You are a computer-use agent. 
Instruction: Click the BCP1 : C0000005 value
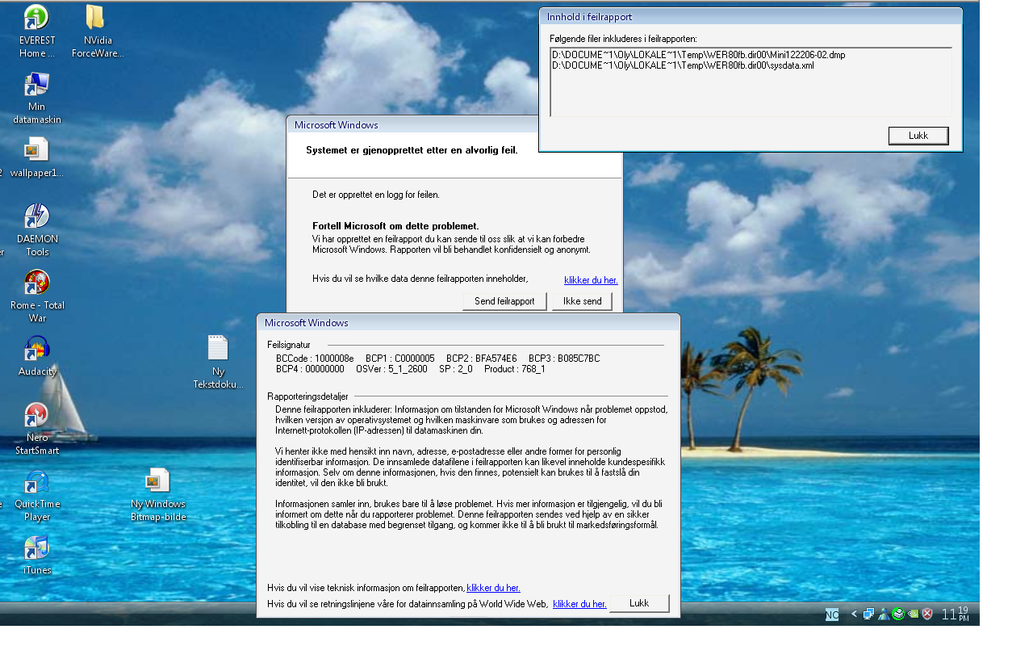[x=400, y=359]
